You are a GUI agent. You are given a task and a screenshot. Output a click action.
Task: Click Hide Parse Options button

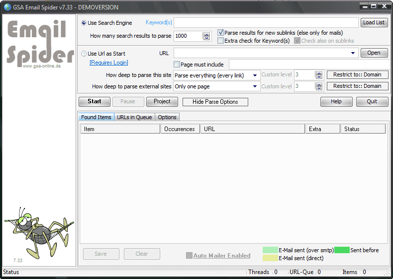point(215,102)
